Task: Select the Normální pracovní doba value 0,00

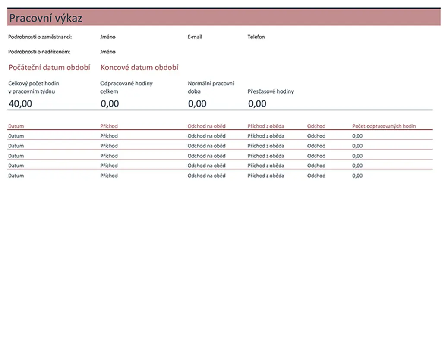Action: (x=197, y=103)
